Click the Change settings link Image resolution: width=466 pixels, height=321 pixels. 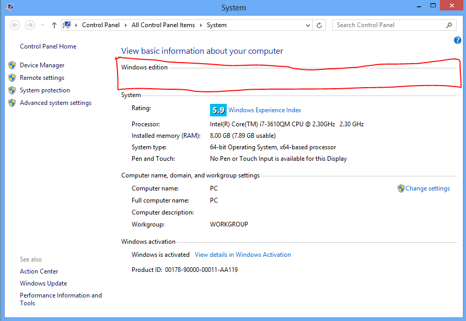(427, 188)
